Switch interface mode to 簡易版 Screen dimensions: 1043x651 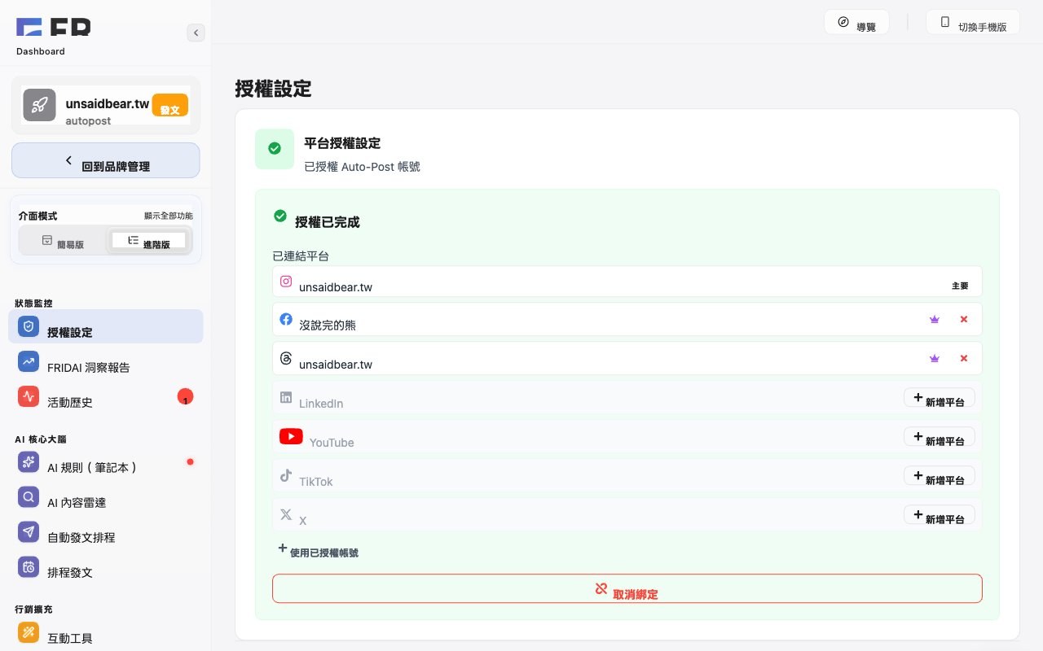[64, 241]
